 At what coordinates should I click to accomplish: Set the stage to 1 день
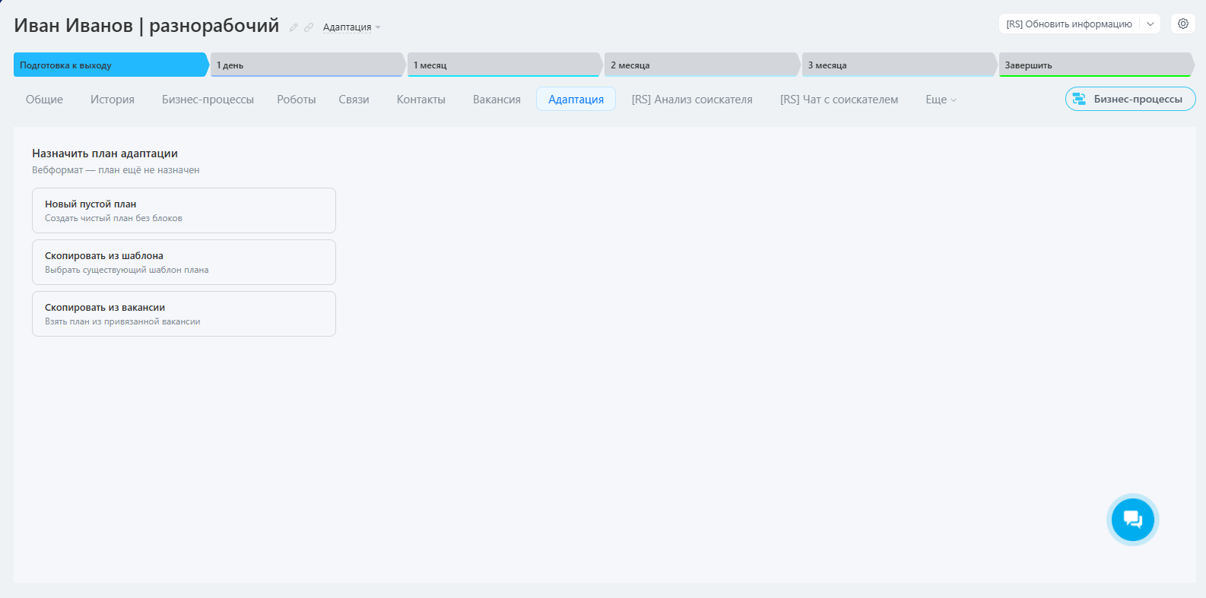(x=306, y=65)
